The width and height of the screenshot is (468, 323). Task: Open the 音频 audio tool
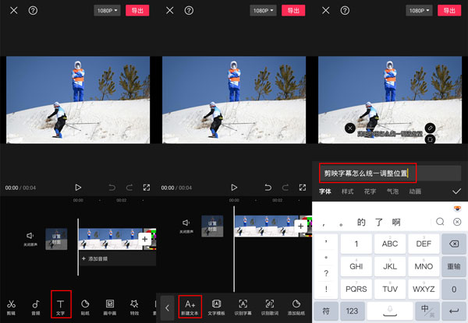[36, 307]
